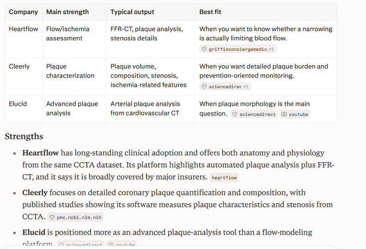Open the griffinconciergemedic citation chip
The width and height of the screenshot is (366, 249).
click(x=238, y=49)
